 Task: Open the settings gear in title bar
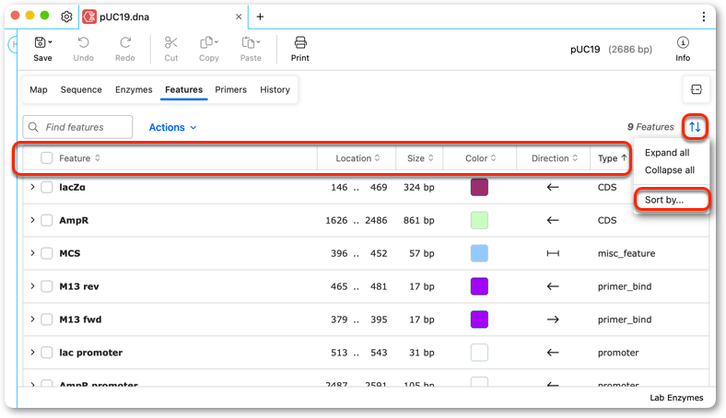(x=66, y=17)
